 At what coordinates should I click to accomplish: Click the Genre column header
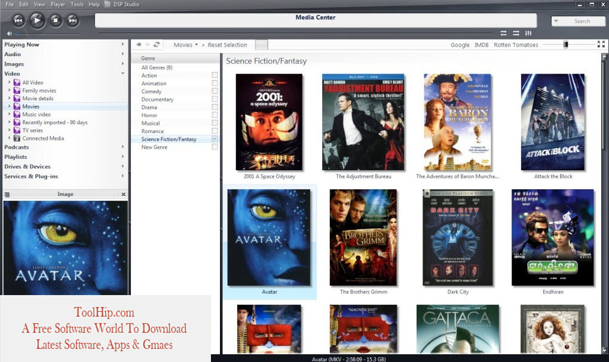point(175,59)
